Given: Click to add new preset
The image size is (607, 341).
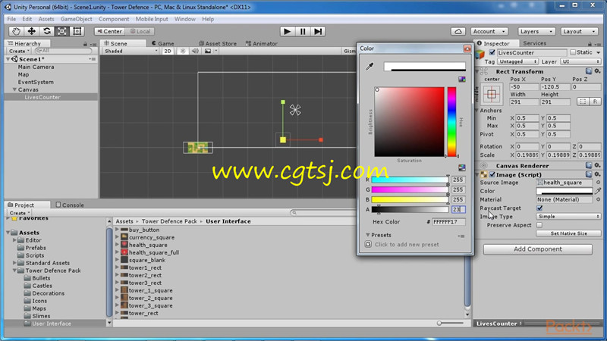Looking at the screenshot, I should point(407,244).
